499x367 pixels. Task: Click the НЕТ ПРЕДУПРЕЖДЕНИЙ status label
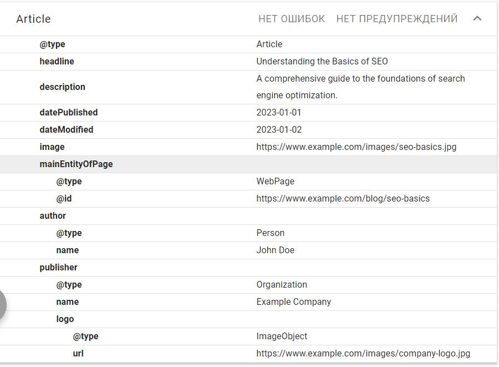(x=397, y=19)
